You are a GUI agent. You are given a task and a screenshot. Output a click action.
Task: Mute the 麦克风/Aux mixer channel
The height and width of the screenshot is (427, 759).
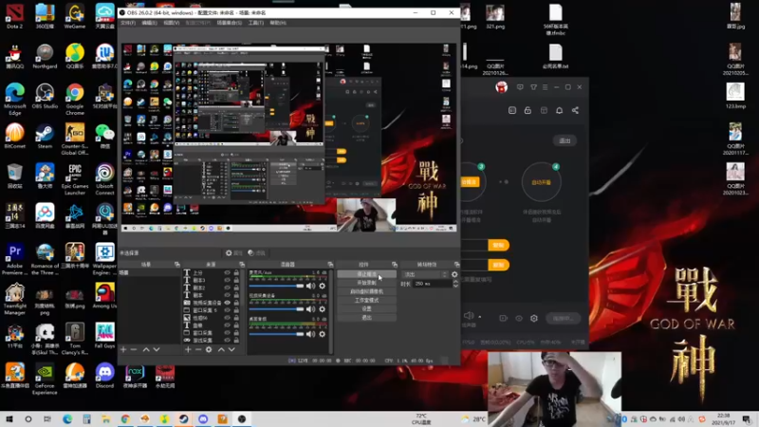pyautogui.click(x=311, y=287)
